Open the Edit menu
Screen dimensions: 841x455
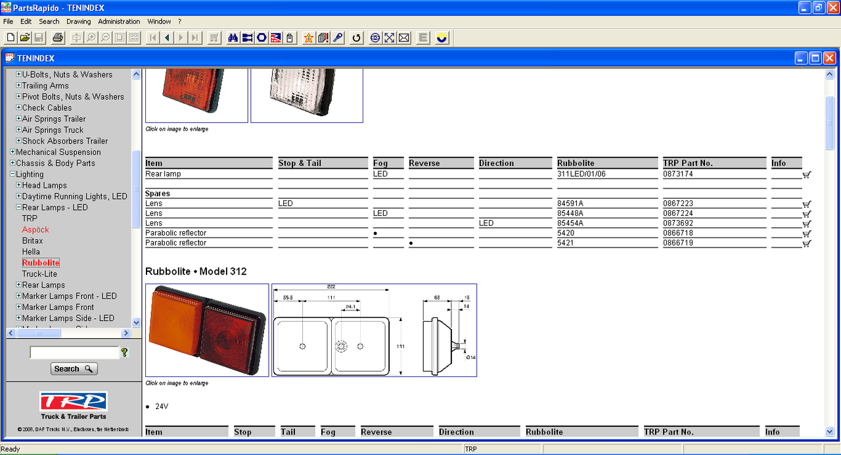(x=26, y=22)
